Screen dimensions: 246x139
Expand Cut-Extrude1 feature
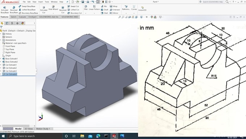pos(1,65)
